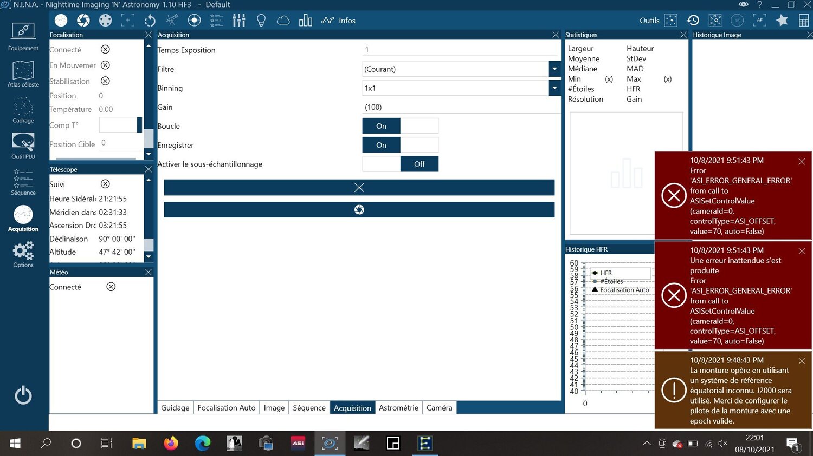
Task: Switch to the Focalisation Auto tab
Action: tap(227, 408)
